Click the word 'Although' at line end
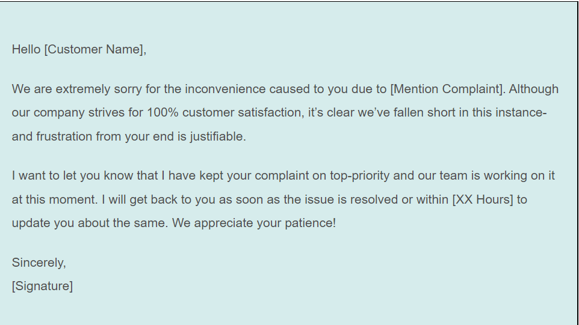This screenshot has width=579, height=325. 534,89
